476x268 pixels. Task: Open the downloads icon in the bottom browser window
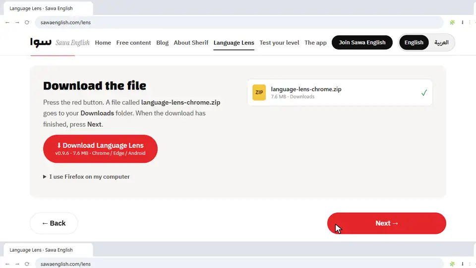[462, 264]
